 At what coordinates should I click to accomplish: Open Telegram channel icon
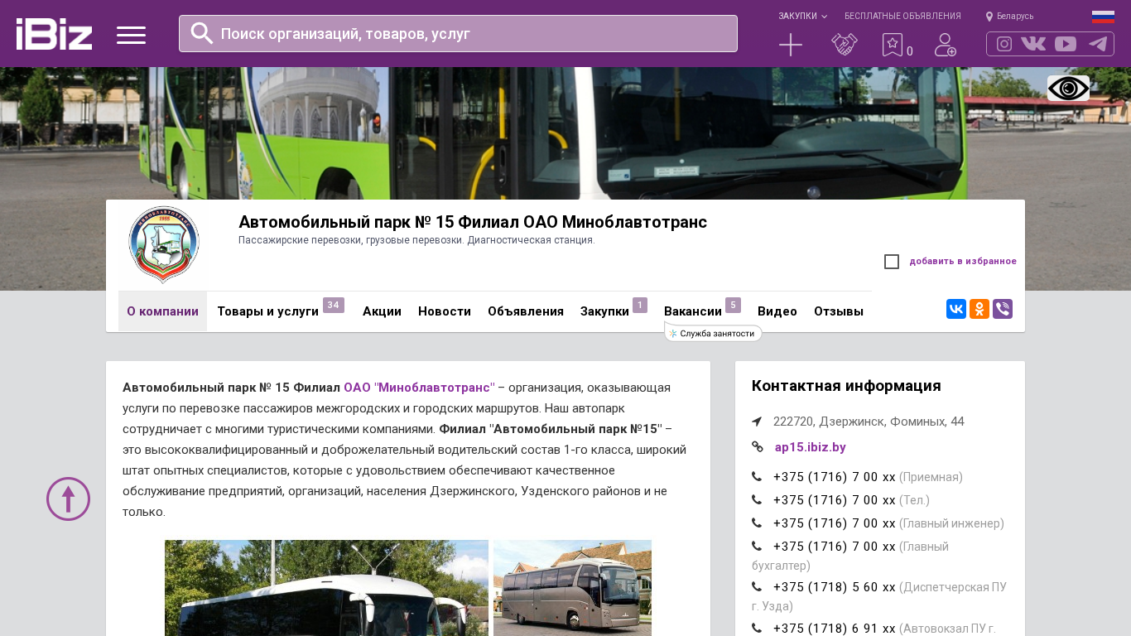click(1098, 44)
